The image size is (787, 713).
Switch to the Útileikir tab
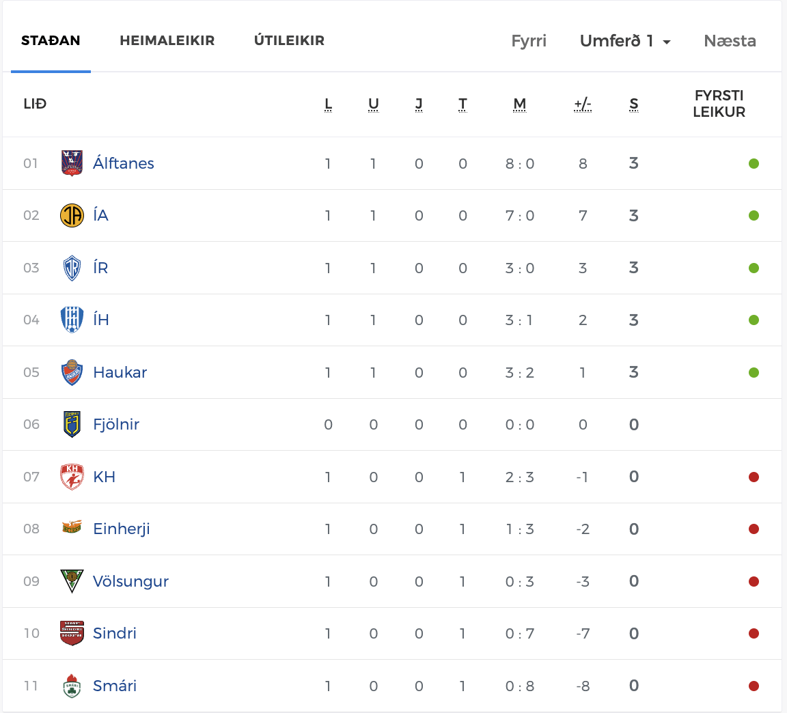click(289, 40)
